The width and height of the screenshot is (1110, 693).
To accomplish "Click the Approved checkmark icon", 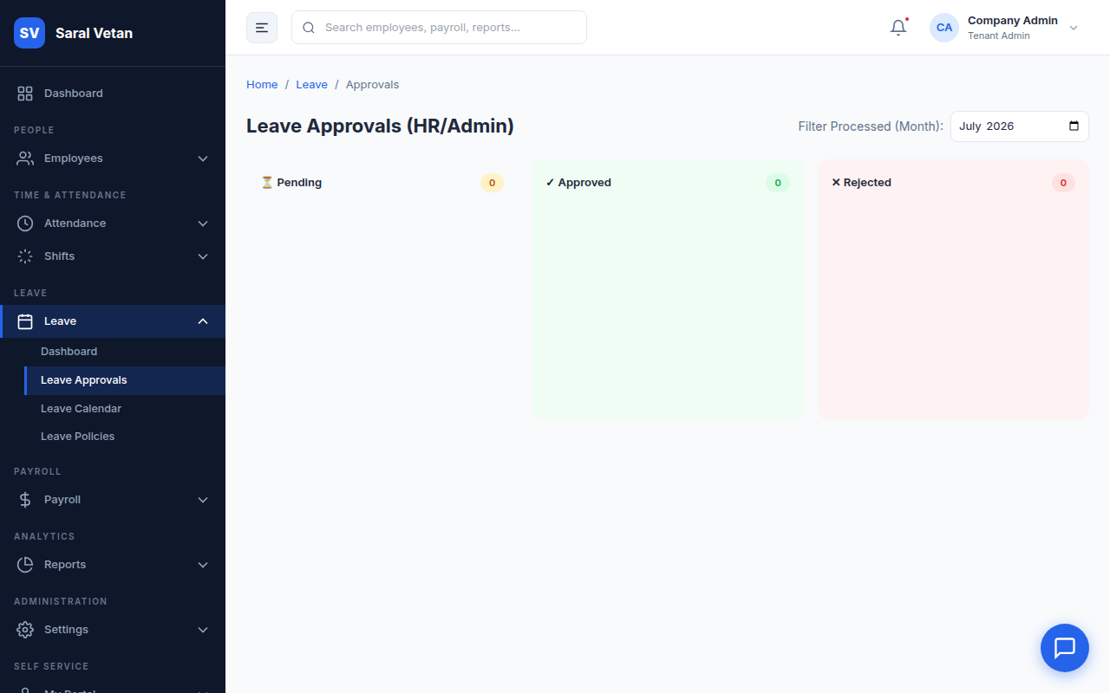I will point(550,183).
